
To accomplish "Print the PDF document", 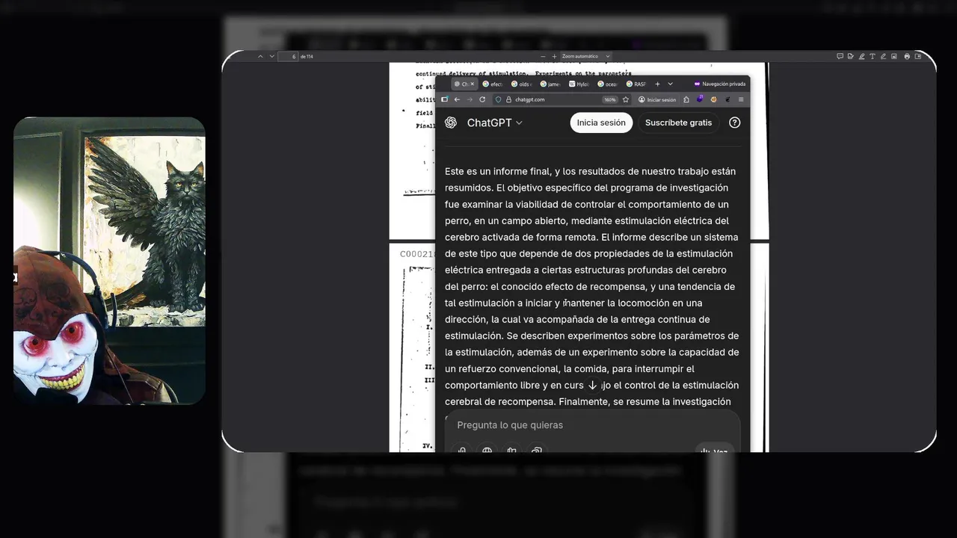I will coord(907,56).
